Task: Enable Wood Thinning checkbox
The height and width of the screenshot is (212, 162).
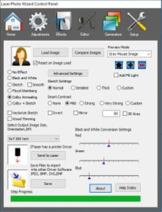Action: tap(10, 119)
